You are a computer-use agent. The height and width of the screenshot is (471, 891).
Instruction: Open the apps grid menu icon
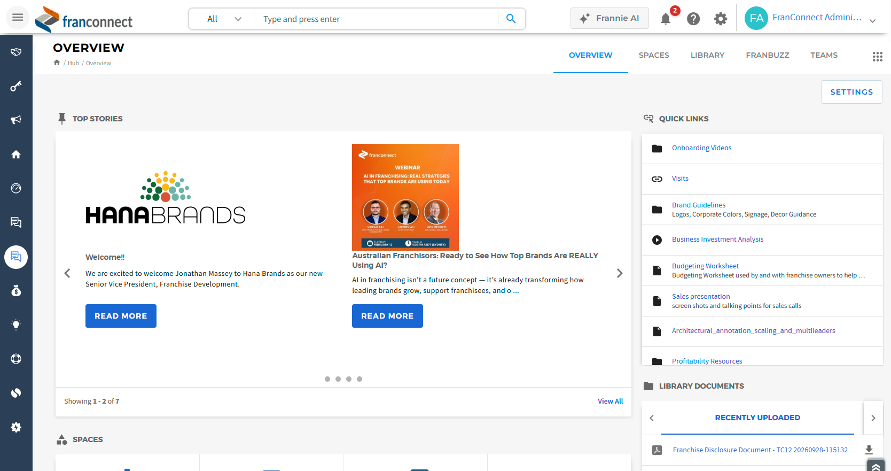877,56
